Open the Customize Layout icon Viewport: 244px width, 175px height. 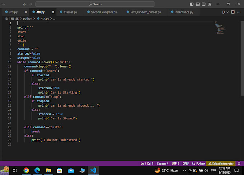pyautogui.click(x=210, y=4)
